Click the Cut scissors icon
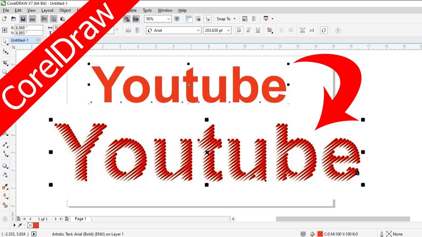422x237 pixels. coord(44,19)
